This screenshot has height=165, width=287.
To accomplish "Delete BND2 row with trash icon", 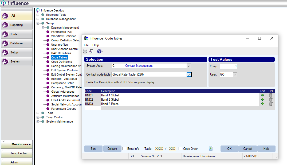I will coord(271,99).
